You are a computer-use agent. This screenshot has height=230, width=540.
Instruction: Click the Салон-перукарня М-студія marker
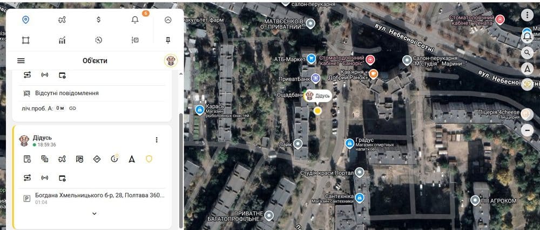407,60
